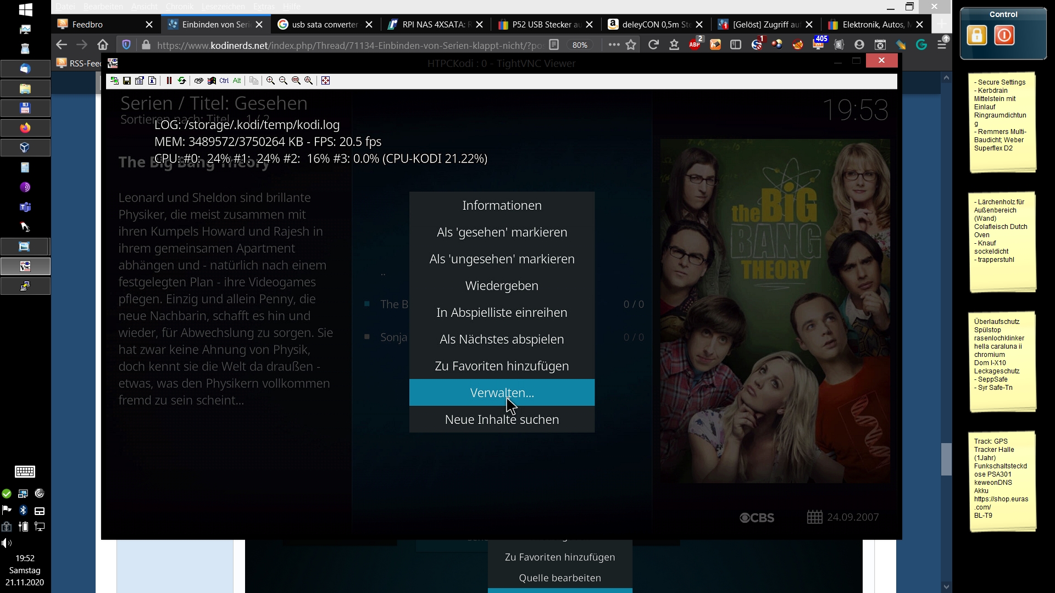
Task: Open the Lesezeichen menu
Action: [x=223, y=7]
